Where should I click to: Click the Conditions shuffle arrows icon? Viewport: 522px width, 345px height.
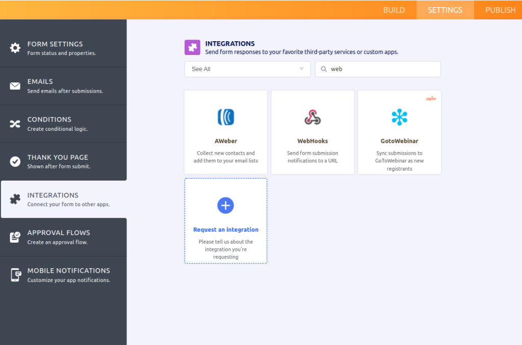click(15, 124)
